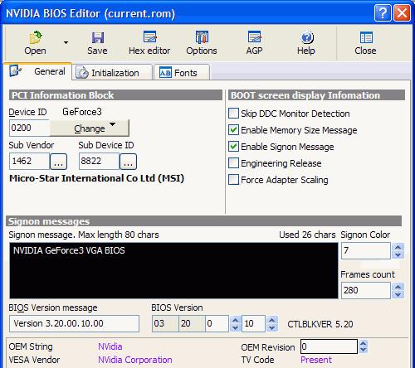Uncheck Enable Memory Size Message
The image size is (415, 368).
pos(233,130)
